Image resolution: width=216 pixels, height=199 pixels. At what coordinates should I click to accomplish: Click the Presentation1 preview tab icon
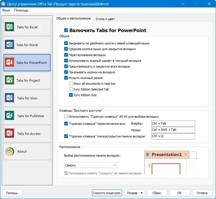coord(148,154)
